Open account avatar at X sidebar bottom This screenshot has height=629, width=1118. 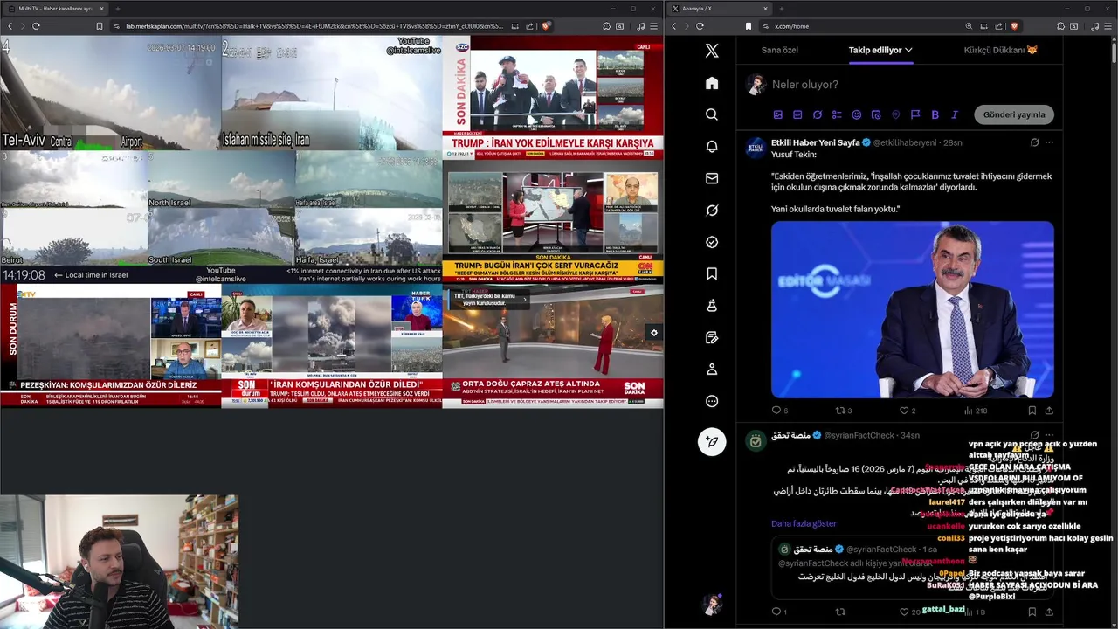coord(712,604)
